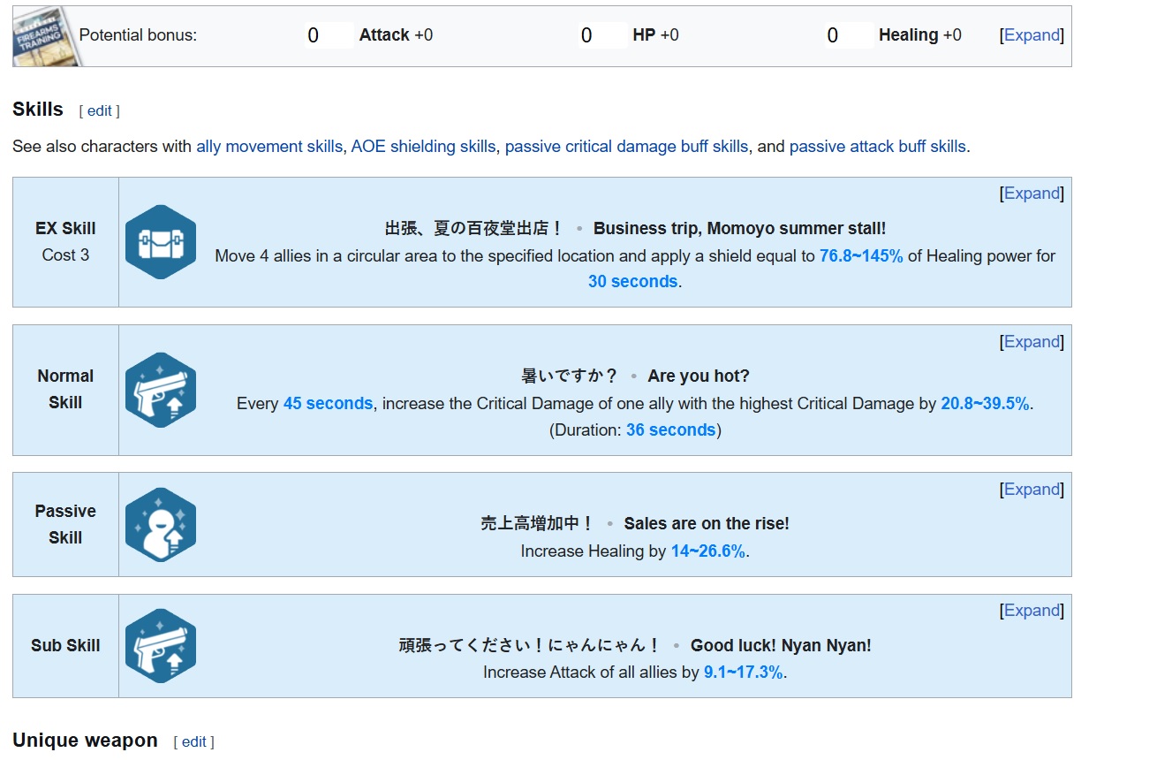
Task: Expand the EX Skill details
Action: click(1032, 194)
